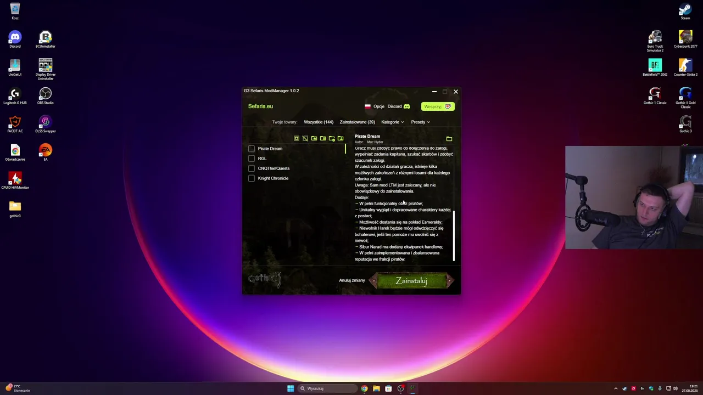Select the CNQThiefQuests mod name

(x=274, y=168)
